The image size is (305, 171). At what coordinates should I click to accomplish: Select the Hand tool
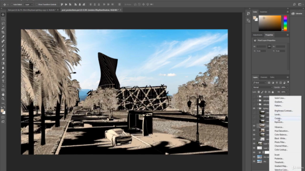click(3, 95)
